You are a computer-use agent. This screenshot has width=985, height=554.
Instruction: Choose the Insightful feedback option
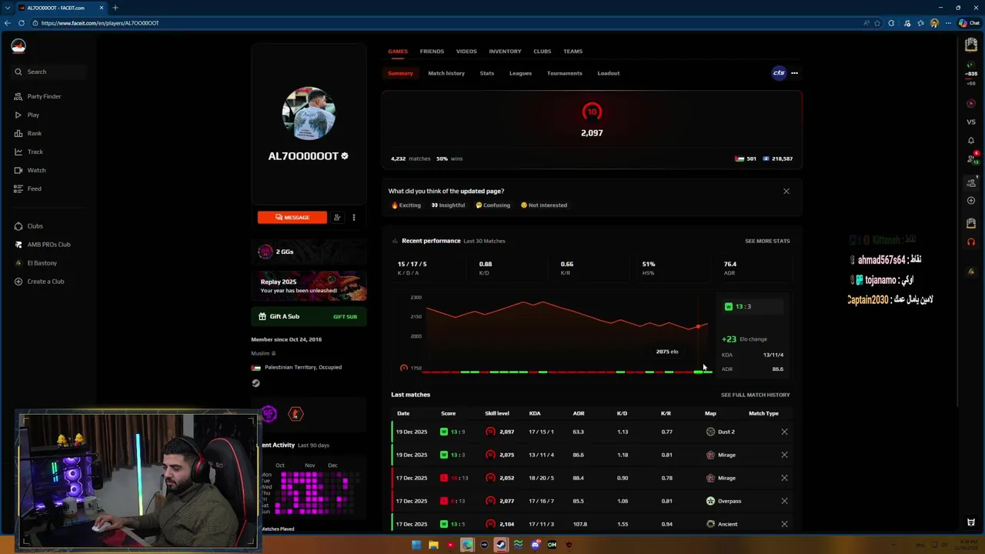(x=449, y=205)
